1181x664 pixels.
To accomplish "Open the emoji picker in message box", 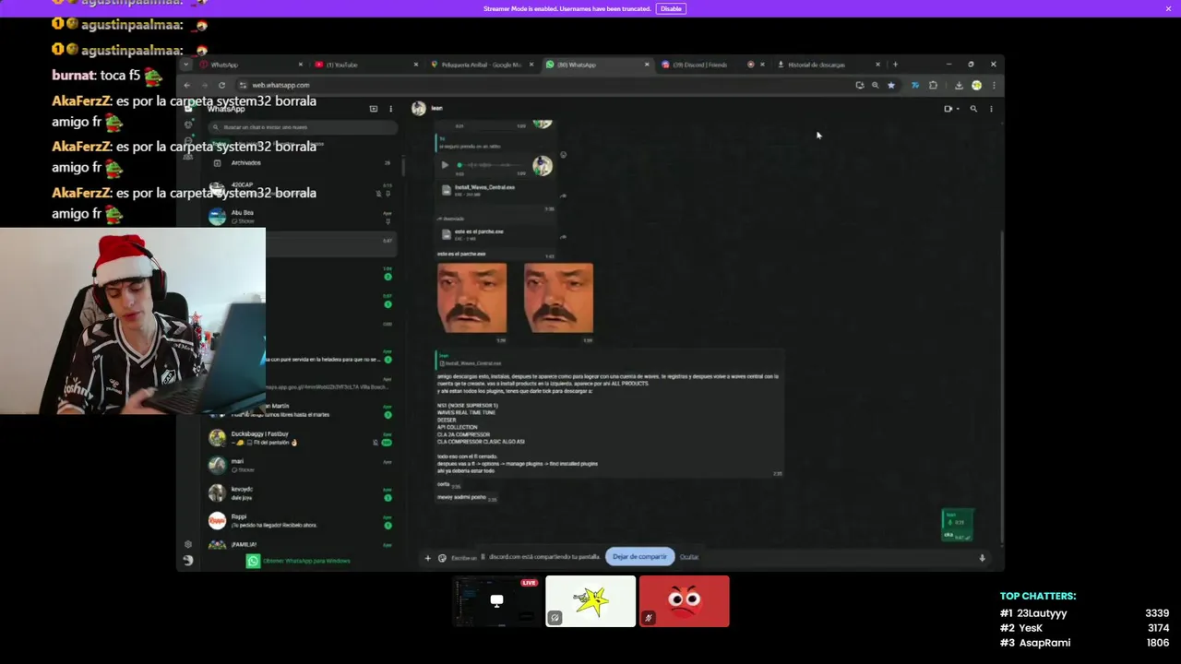I will tap(442, 557).
